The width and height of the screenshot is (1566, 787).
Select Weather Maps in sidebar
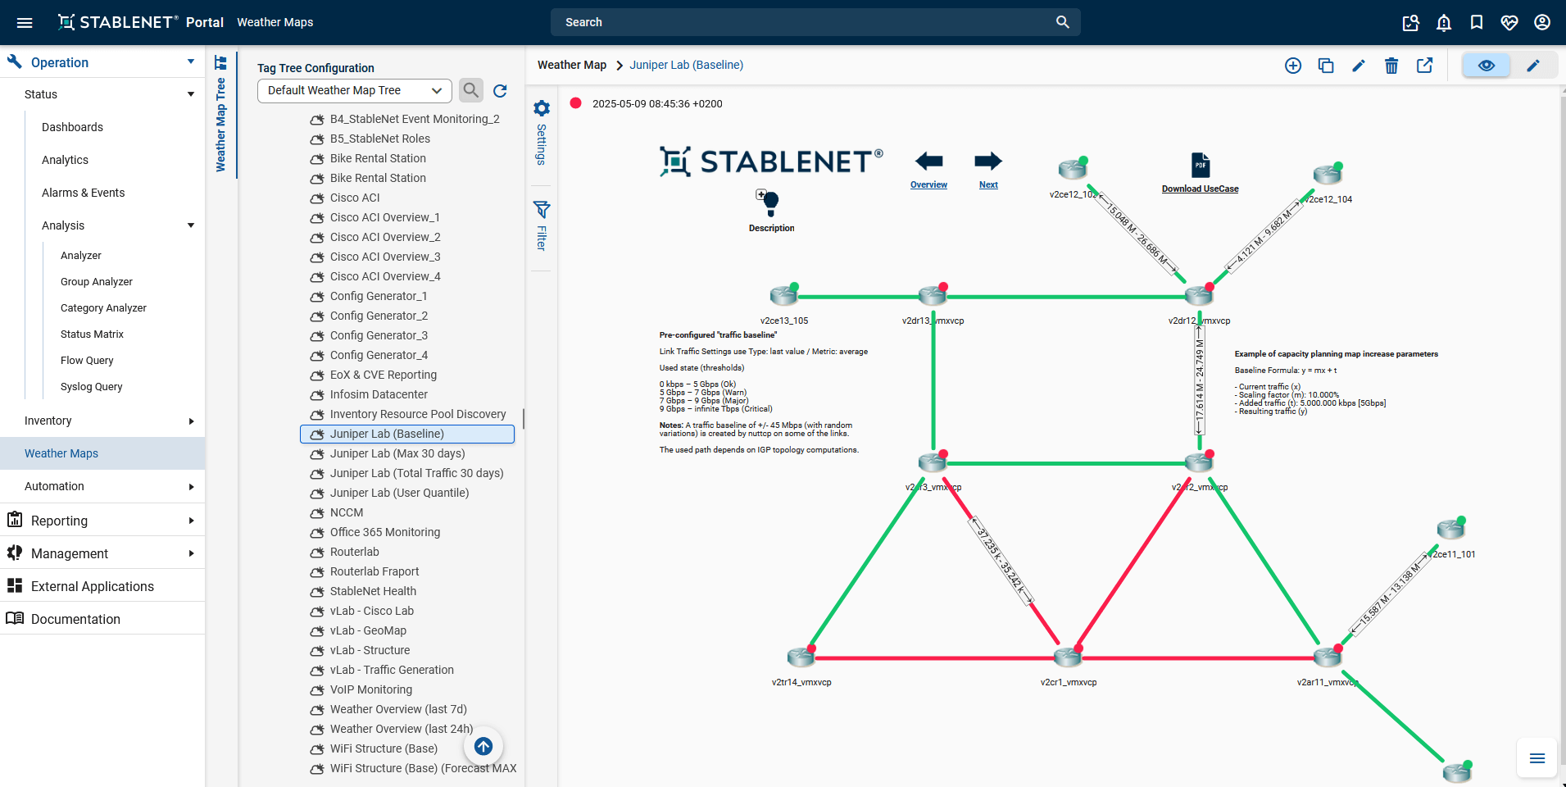click(102, 453)
